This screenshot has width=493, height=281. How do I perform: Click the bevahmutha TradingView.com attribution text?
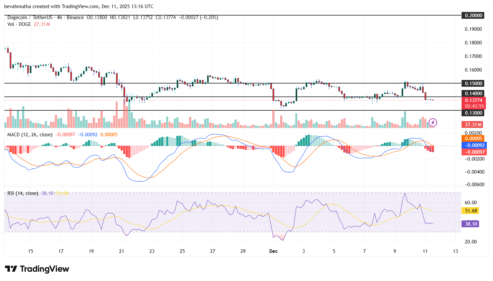79,6
